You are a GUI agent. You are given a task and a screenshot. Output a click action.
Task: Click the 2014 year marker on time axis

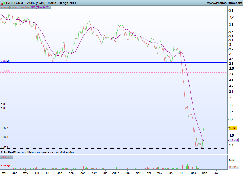coord(116,173)
